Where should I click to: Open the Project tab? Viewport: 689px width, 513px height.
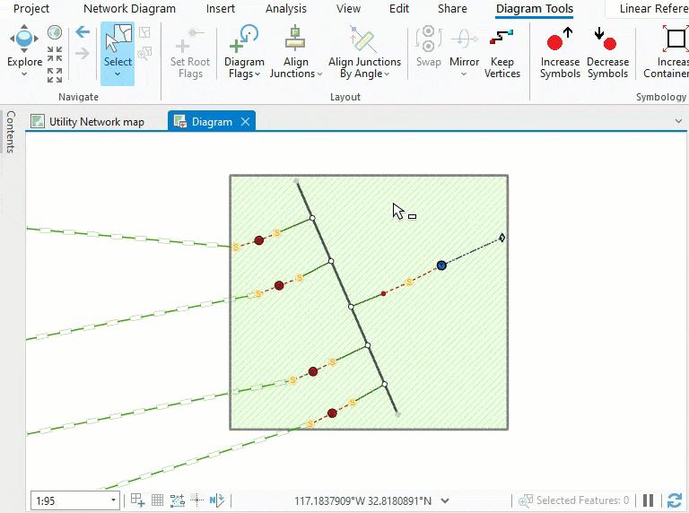(x=31, y=8)
